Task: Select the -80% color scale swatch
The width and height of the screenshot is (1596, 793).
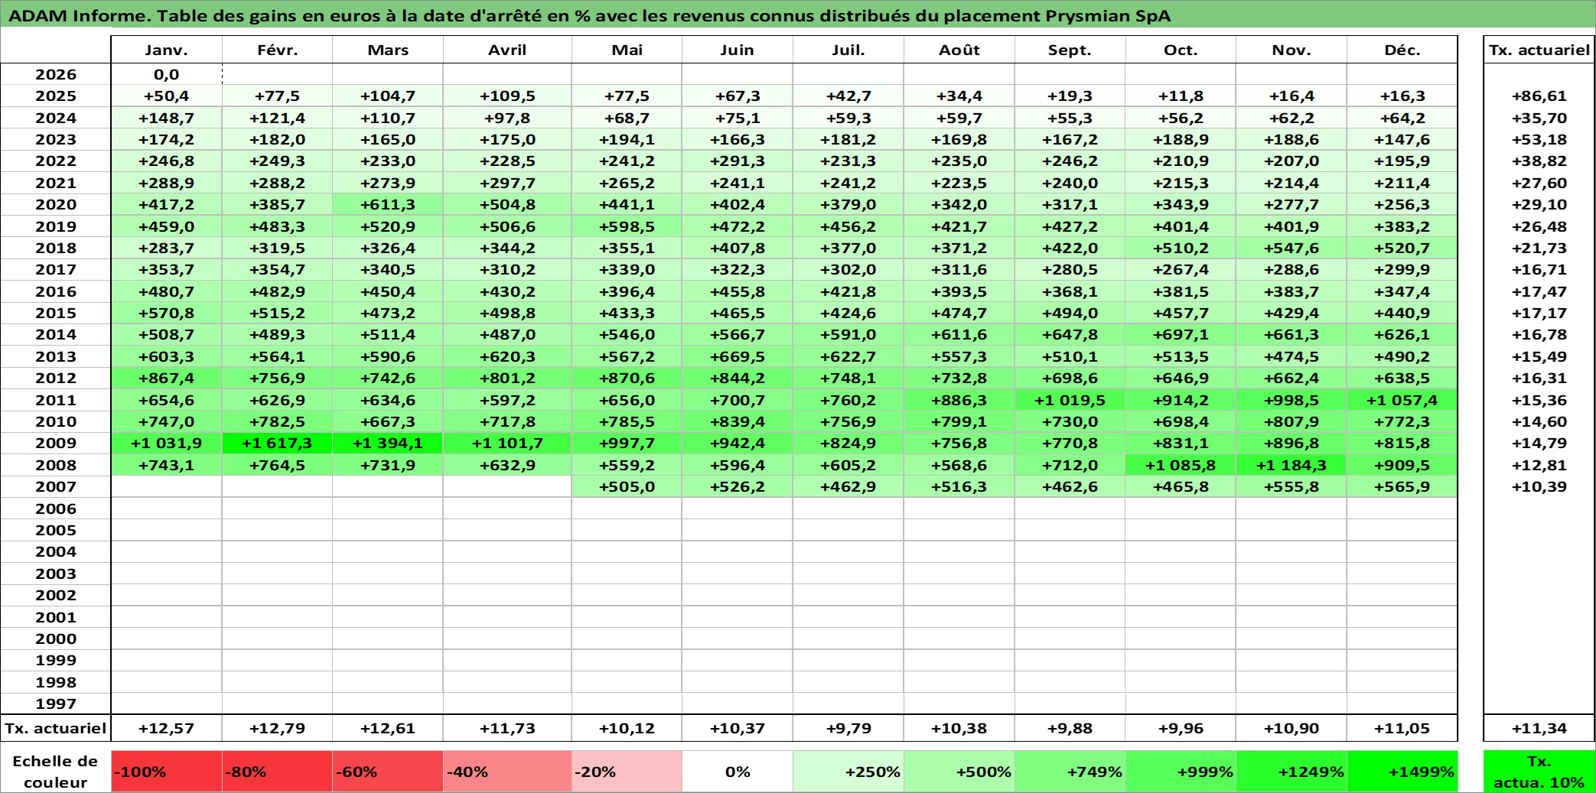Action: click(277, 772)
